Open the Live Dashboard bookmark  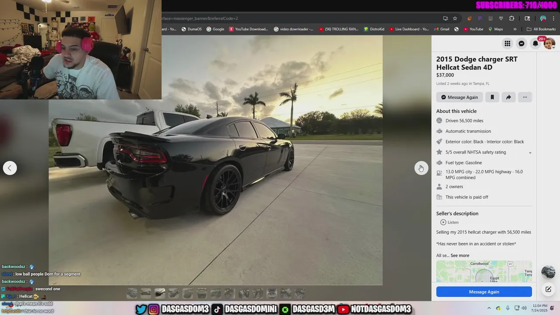pyautogui.click(x=409, y=29)
